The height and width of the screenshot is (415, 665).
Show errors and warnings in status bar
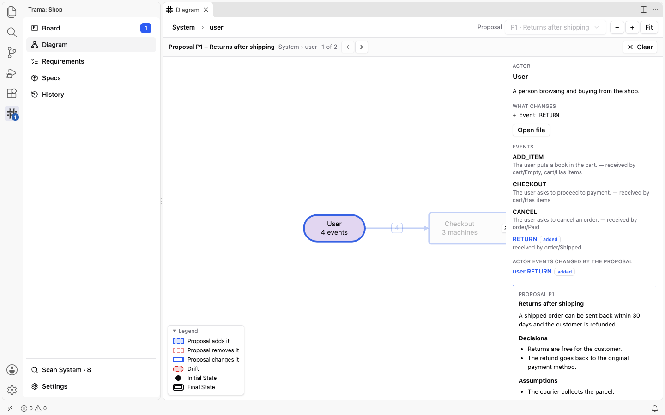(x=34, y=408)
